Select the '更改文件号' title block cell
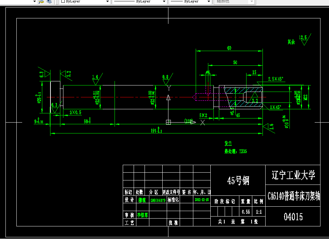The image size is (329, 239). pyautogui.click(x=171, y=192)
